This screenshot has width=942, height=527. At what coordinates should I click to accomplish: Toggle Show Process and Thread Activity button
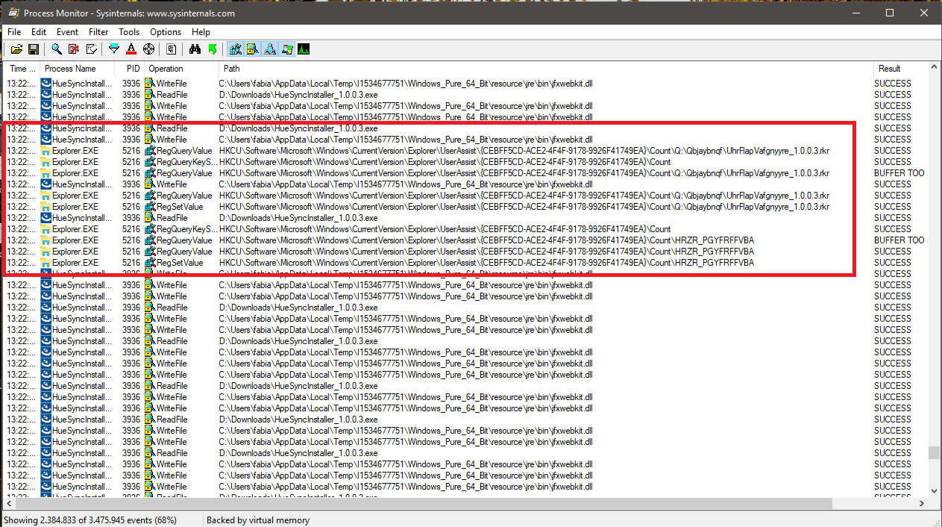tap(287, 49)
